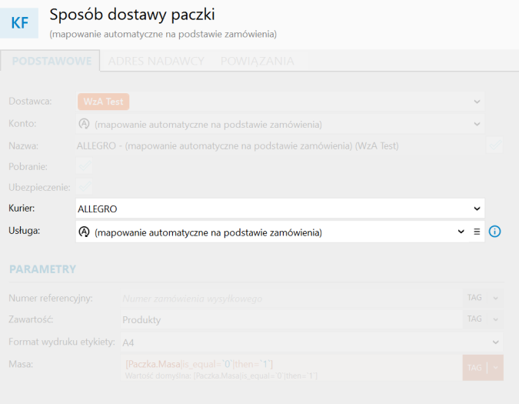The image size is (519, 404).
Task: Click the TAG button for Zawartość
Action: [x=474, y=319]
